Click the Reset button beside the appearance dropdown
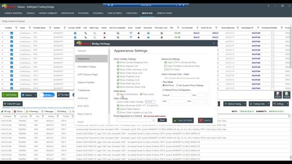 [x=162, y=120]
